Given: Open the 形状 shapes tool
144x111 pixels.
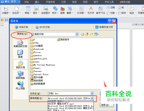Looking at the screenshot, I should [x=55, y=9].
